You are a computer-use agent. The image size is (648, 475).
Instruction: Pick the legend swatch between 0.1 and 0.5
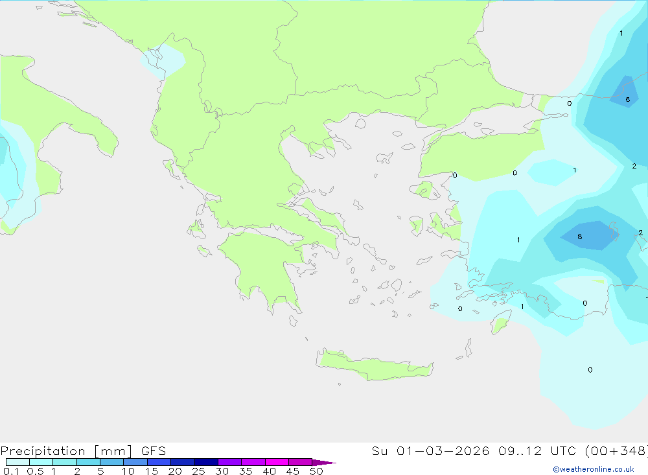[x=17, y=462]
